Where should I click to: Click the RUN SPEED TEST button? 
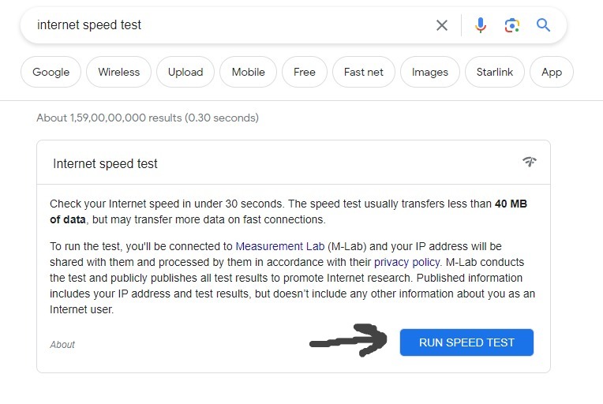tap(466, 342)
